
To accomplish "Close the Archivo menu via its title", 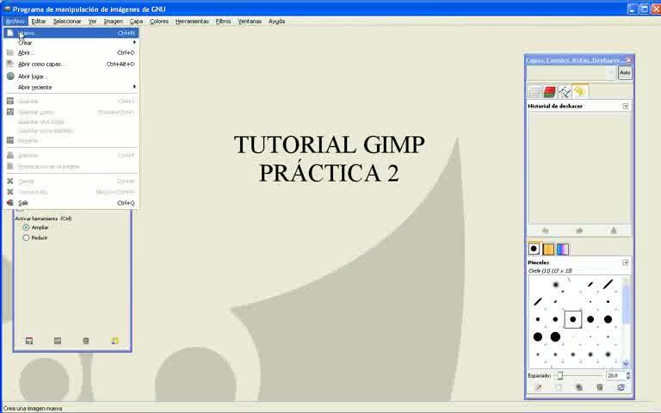I will point(15,21).
